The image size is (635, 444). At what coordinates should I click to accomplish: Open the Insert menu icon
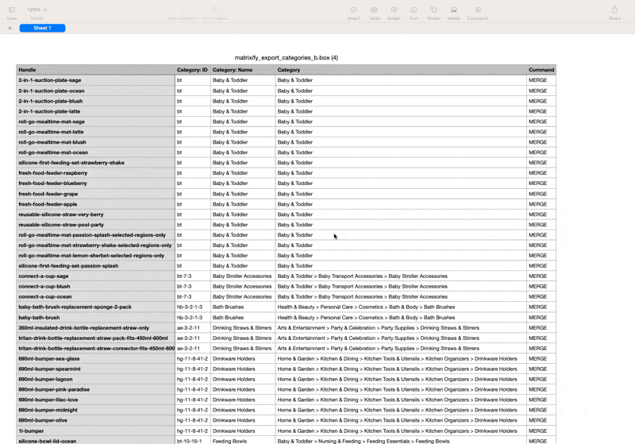pyautogui.click(x=353, y=11)
